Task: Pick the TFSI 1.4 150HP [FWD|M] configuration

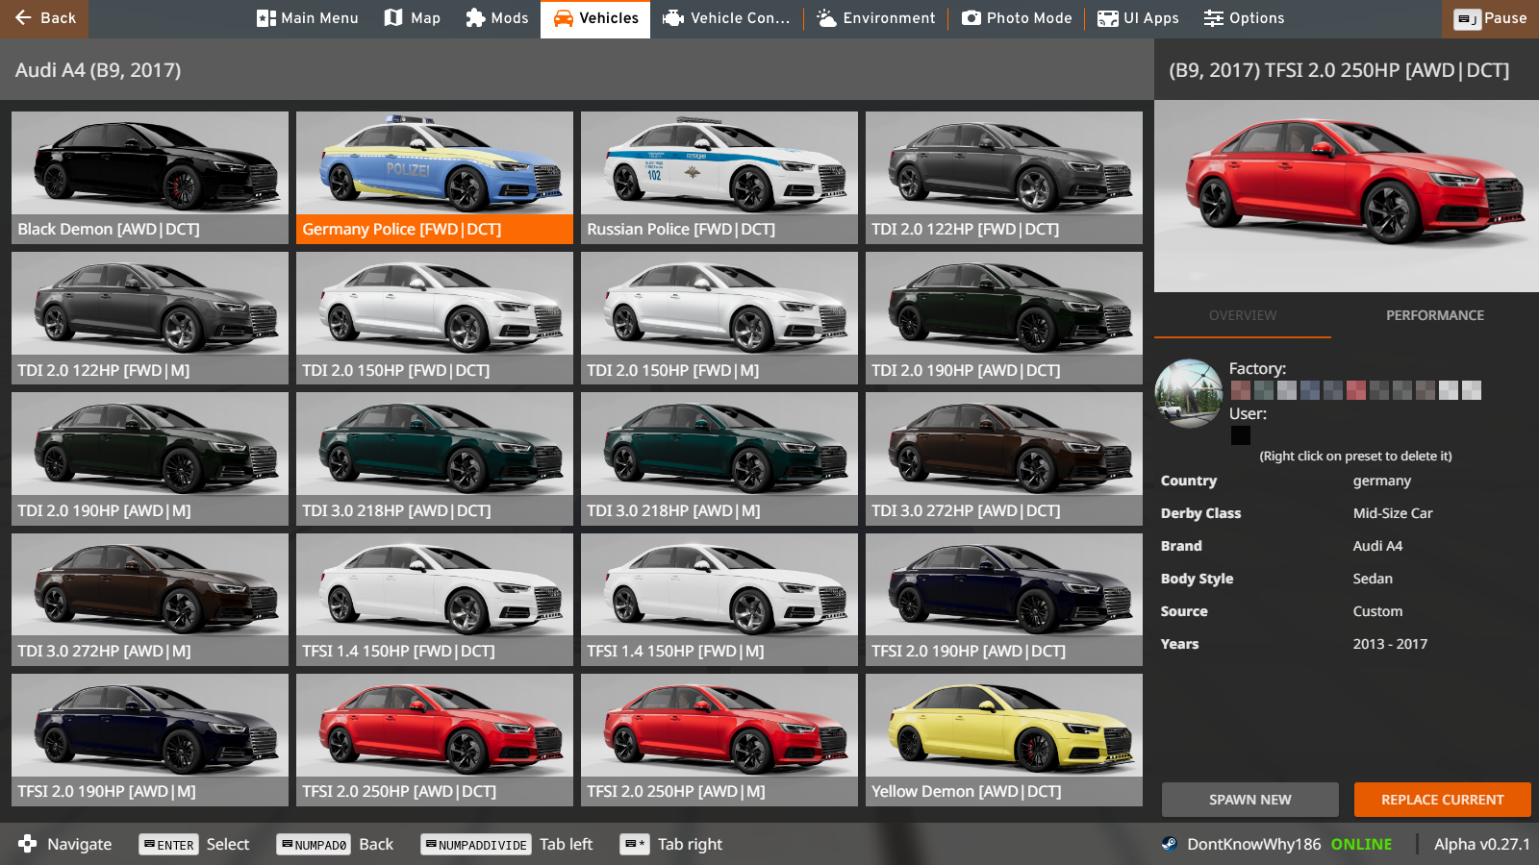Action: tap(719, 599)
